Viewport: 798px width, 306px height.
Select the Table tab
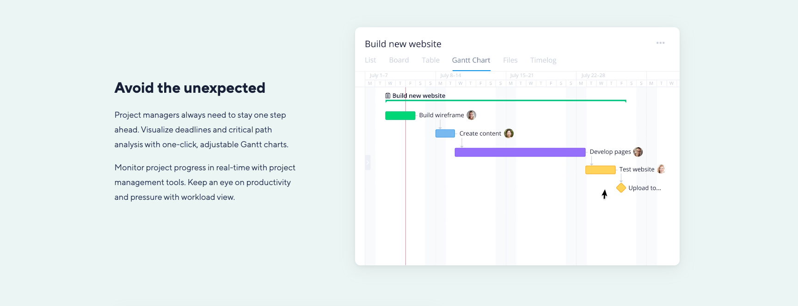(x=430, y=60)
